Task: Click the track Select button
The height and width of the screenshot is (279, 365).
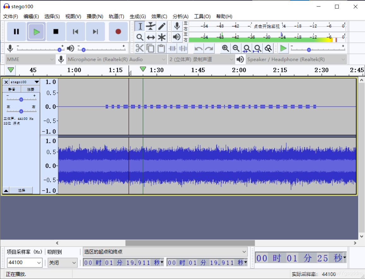Action: tap(21, 190)
